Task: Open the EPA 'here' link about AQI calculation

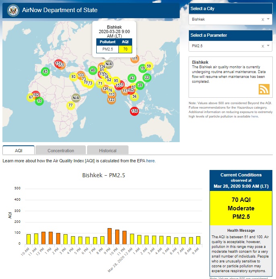Action: (x=150, y=161)
